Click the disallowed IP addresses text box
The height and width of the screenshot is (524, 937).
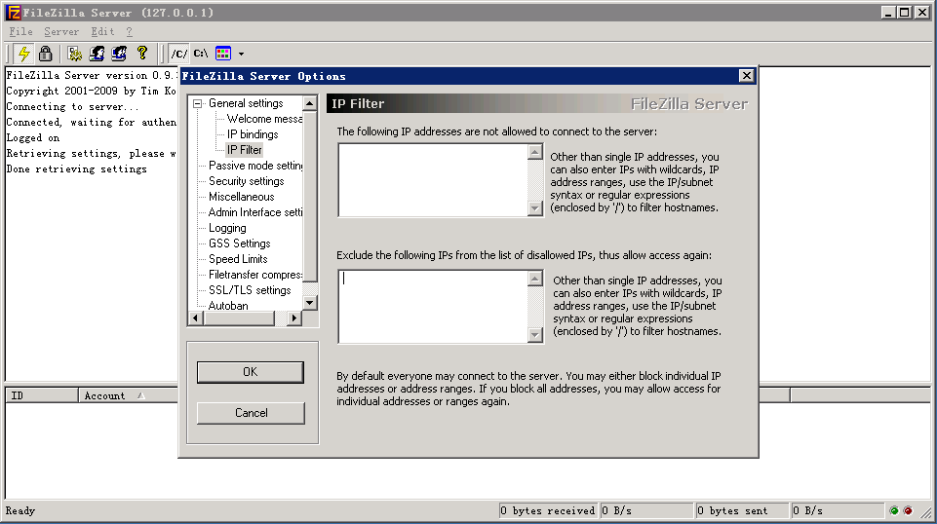click(432, 179)
